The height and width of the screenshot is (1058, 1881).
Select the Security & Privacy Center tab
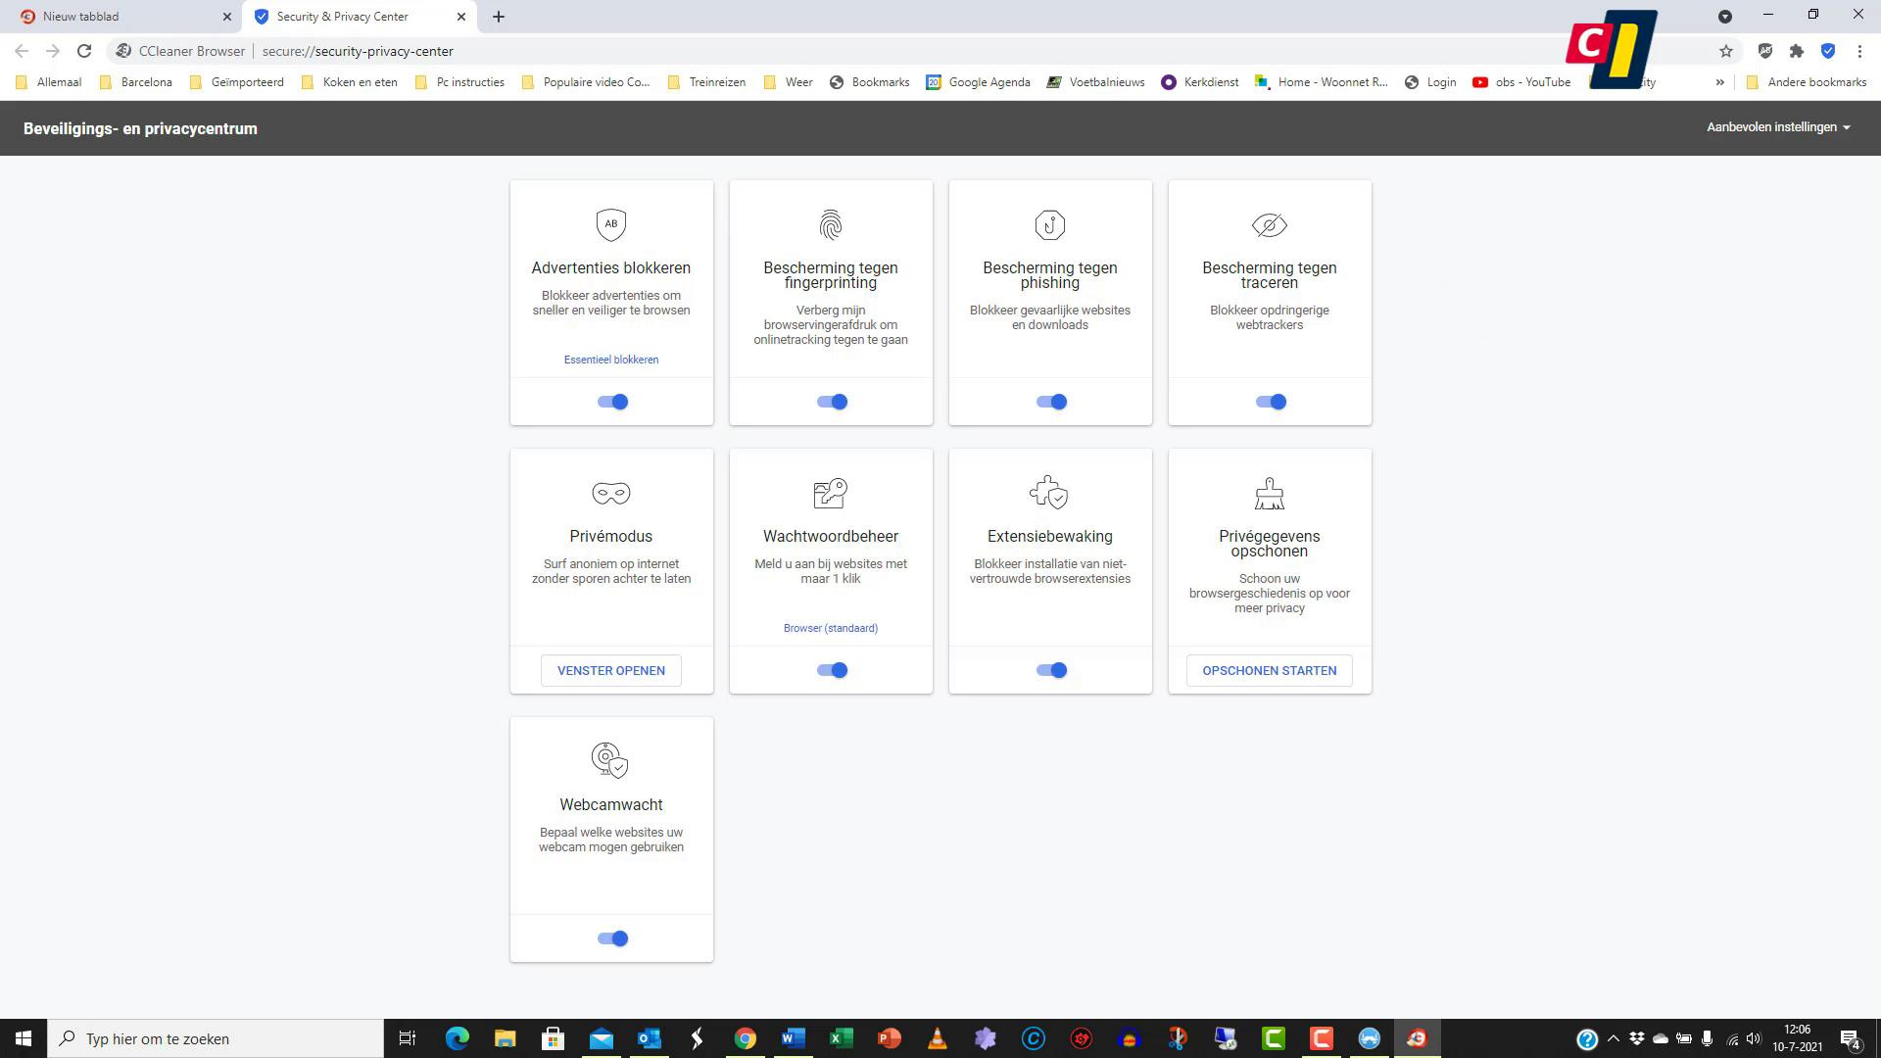[x=343, y=17]
